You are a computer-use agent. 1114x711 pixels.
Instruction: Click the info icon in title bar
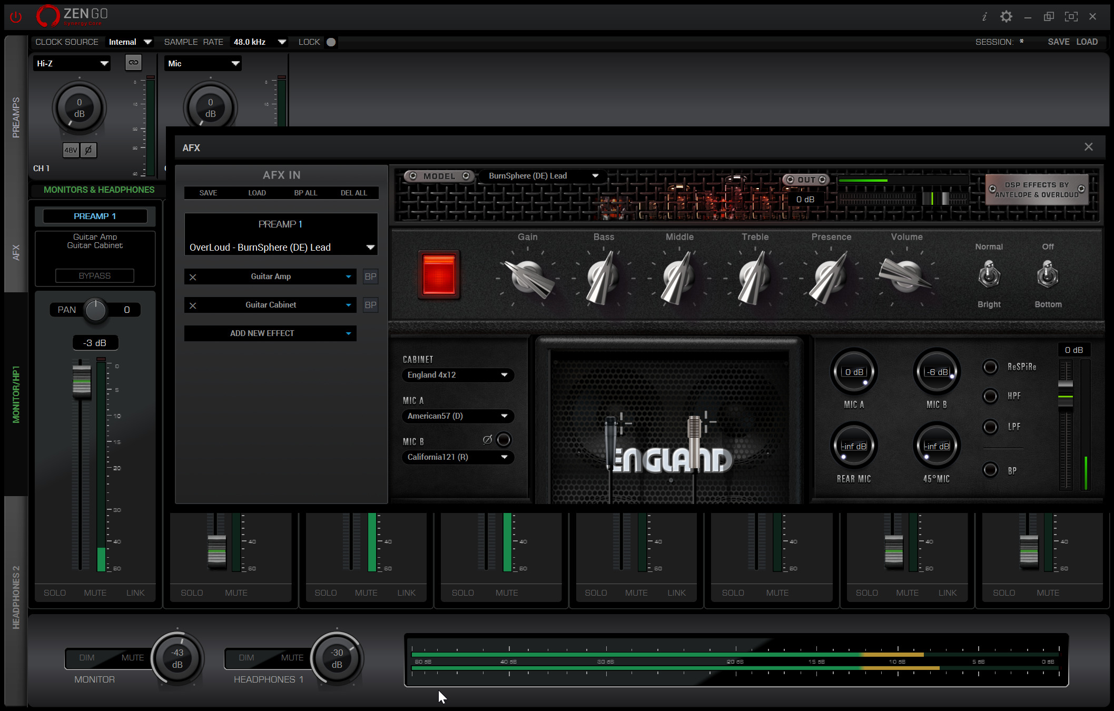pyautogui.click(x=984, y=17)
